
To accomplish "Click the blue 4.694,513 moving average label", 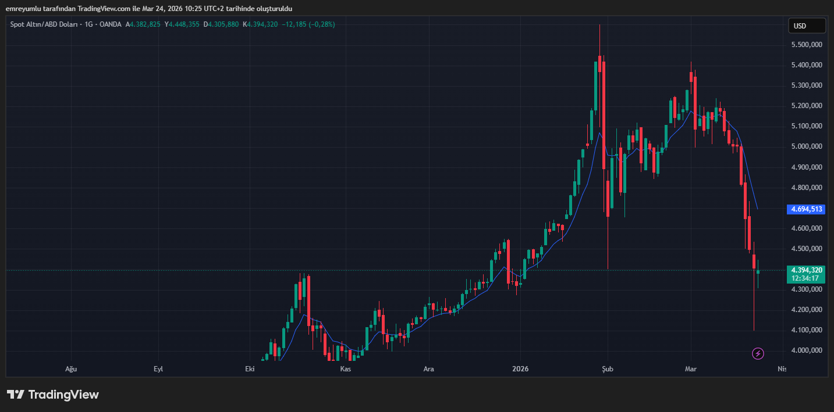I will tap(806, 209).
